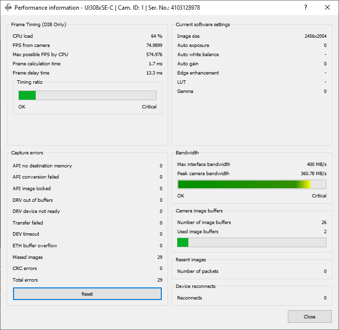Click the Performance information window title text
Viewport: 339px width, 330px height.
click(107, 8)
